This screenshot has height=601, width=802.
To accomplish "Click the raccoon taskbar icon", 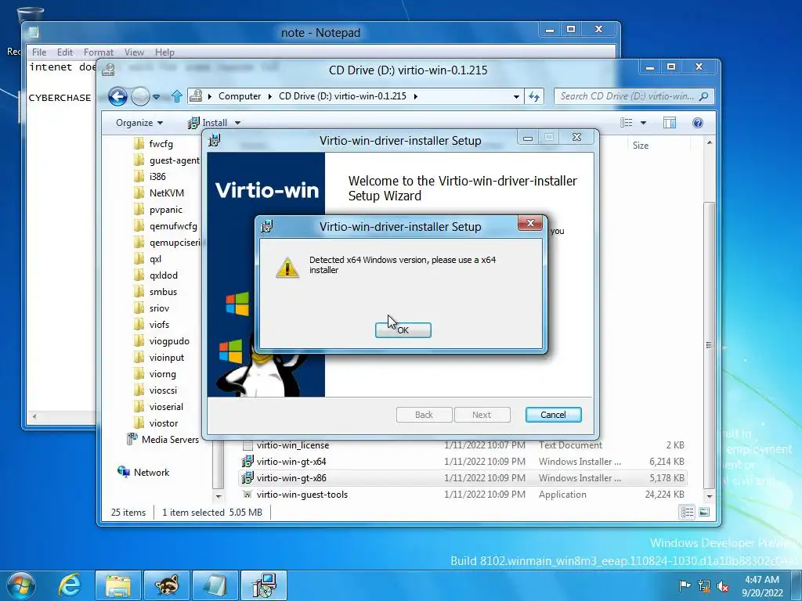I will click(x=167, y=585).
